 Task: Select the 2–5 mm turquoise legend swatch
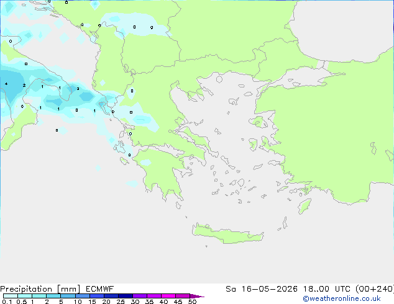click(53, 296)
